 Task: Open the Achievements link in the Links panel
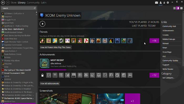(x=168, y=31)
